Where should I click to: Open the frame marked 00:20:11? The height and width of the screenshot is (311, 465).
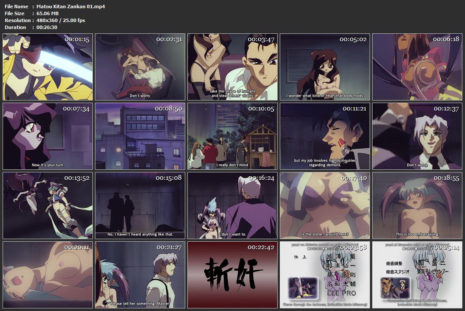click(x=48, y=275)
